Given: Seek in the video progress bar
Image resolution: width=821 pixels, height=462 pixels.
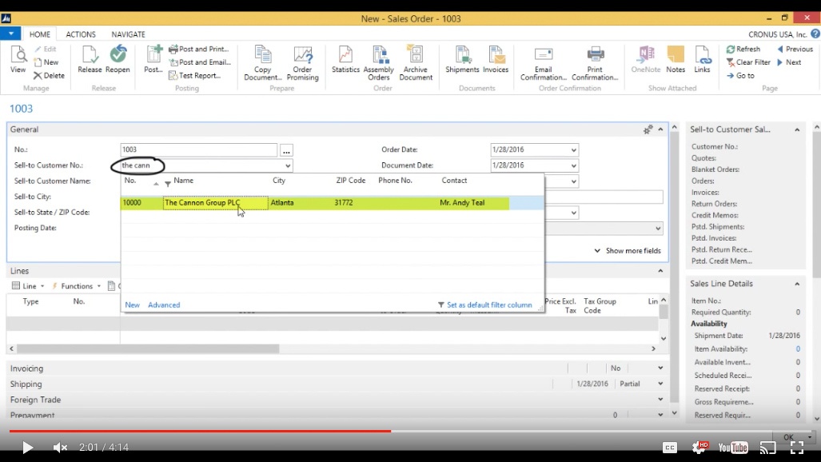Looking at the screenshot, I should 411,431.
